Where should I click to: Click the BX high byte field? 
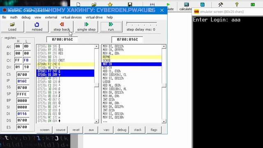pyautogui.click(x=18, y=53)
